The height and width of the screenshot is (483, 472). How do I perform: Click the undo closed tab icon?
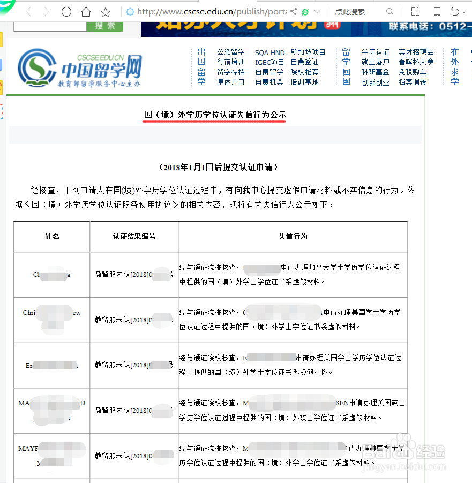455,12
